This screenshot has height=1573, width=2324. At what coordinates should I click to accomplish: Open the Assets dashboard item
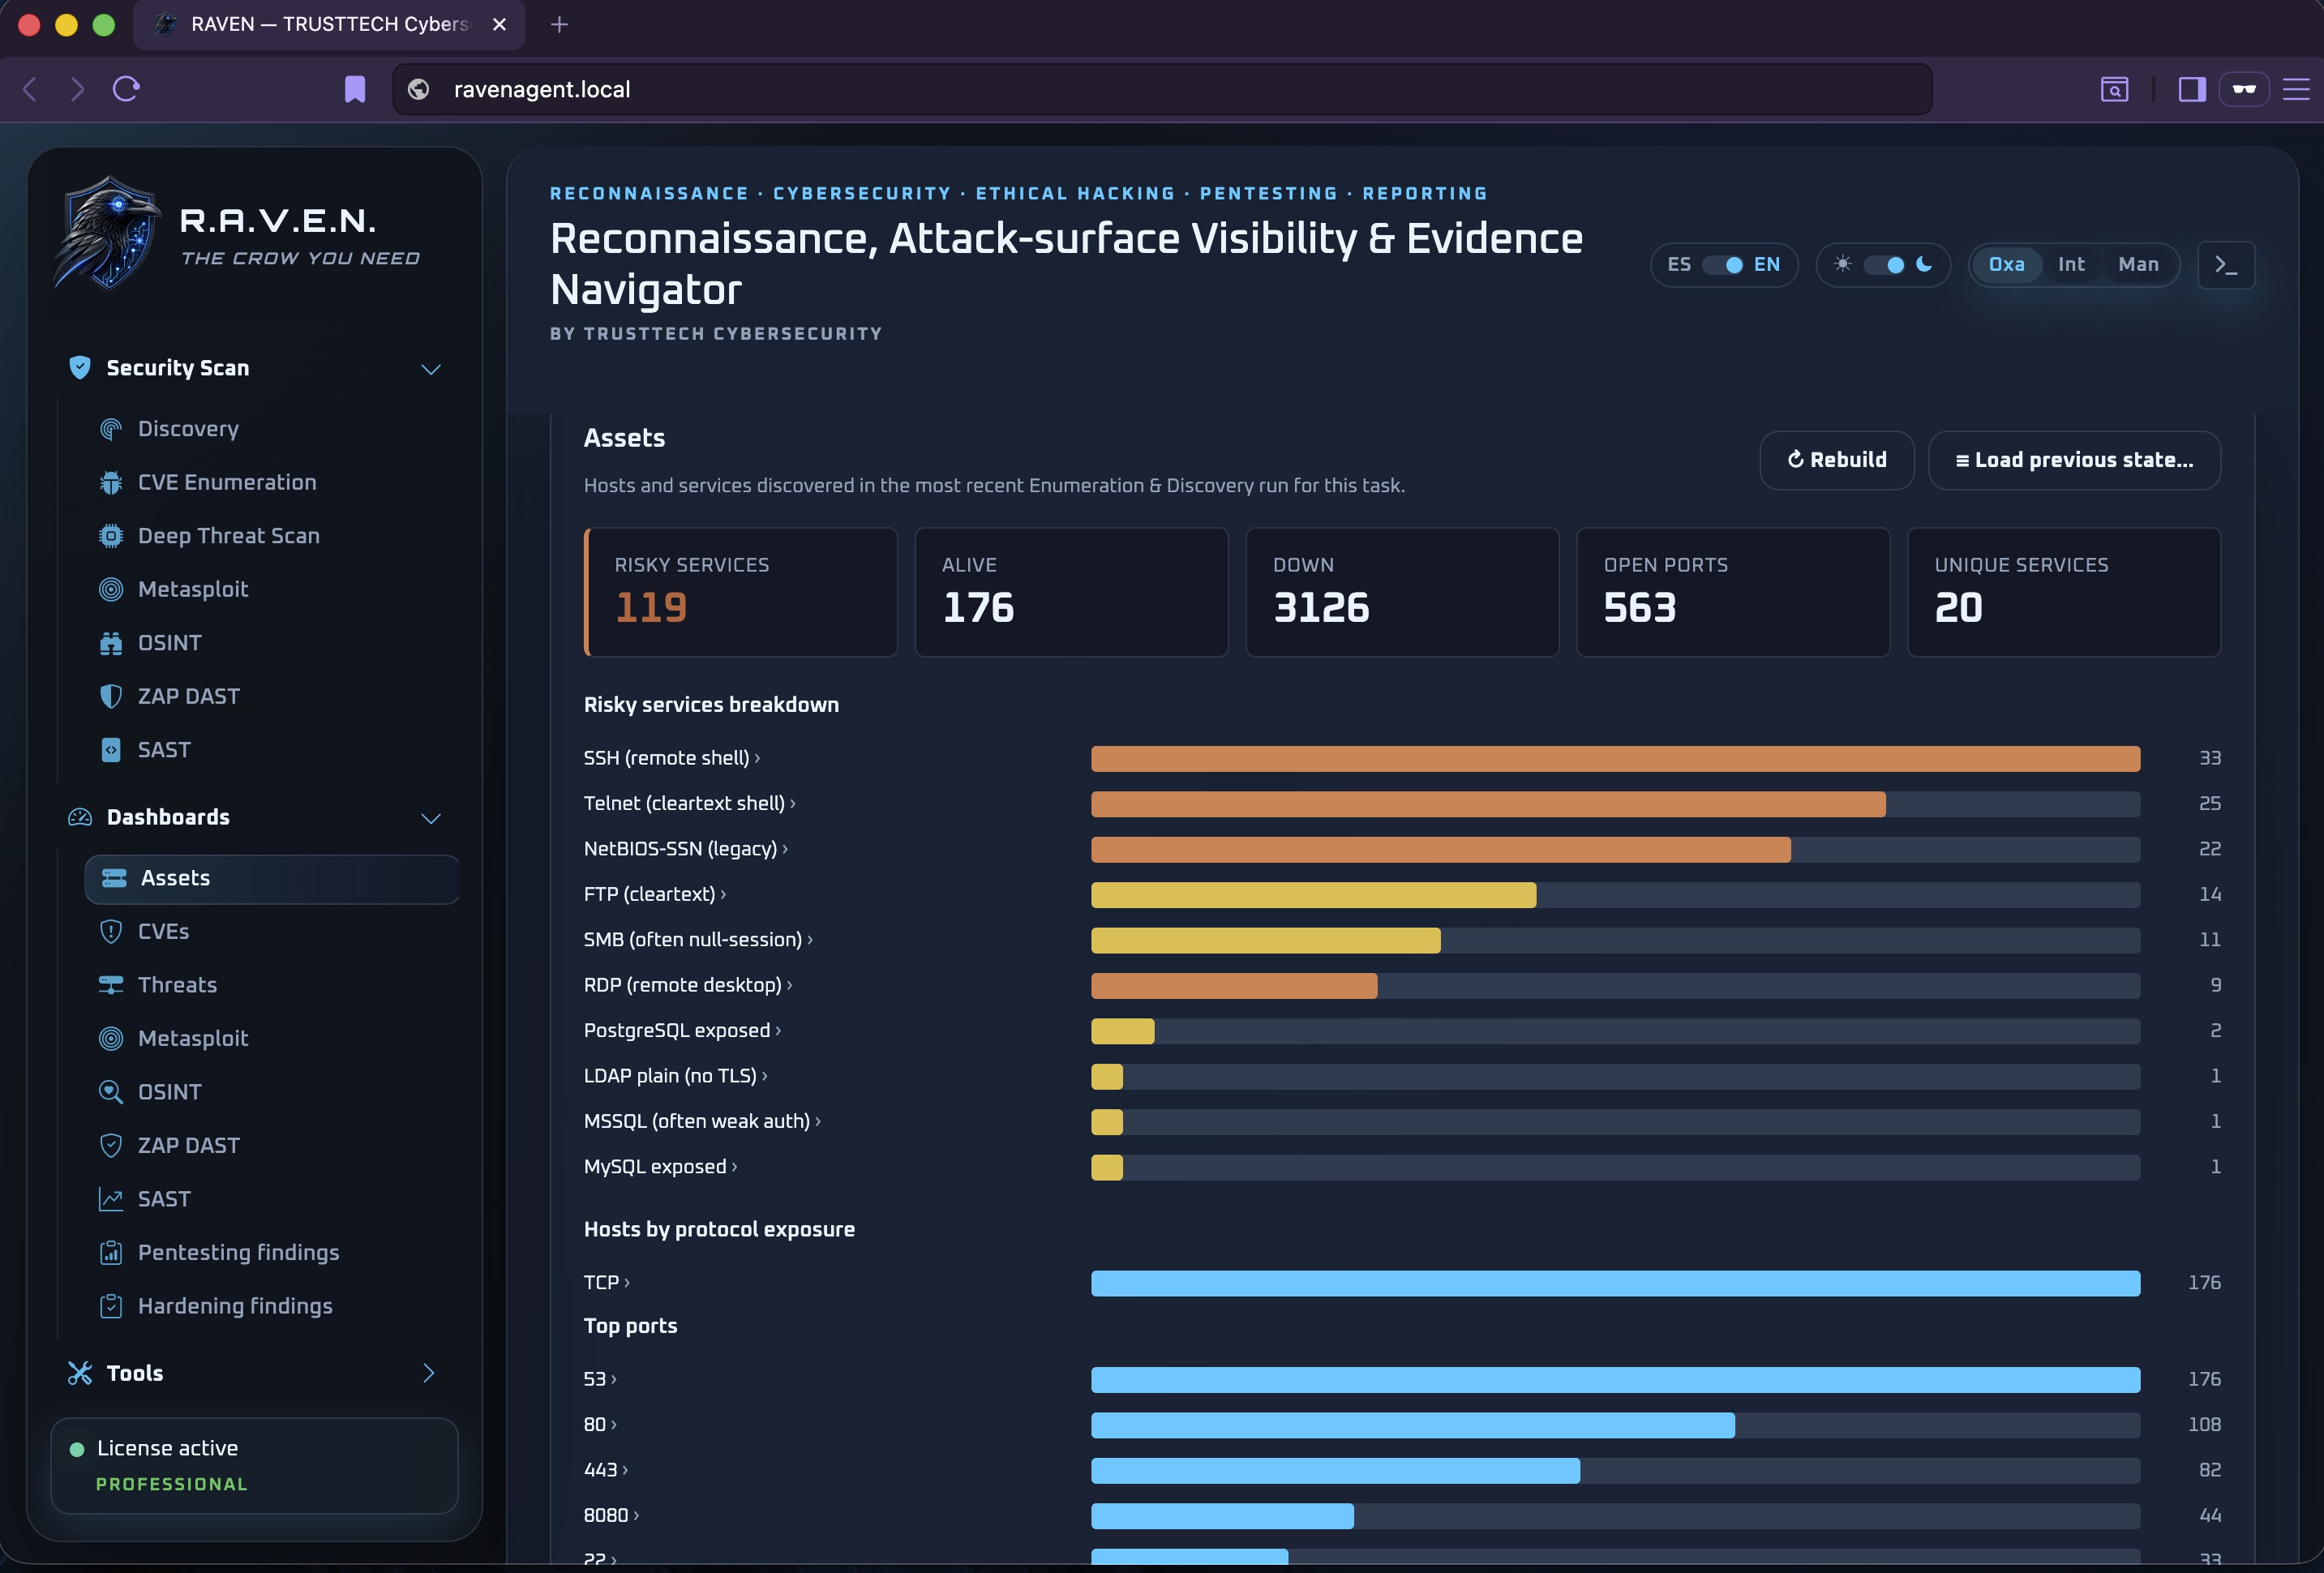tap(272, 879)
